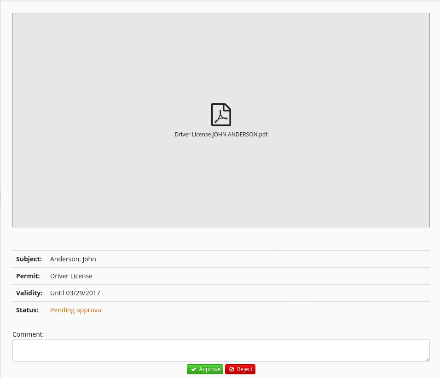Select the green approve checkmark symbol
440x378 pixels.
[x=194, y=369]
